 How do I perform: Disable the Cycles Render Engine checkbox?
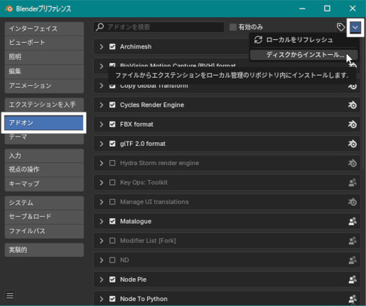(x=112, y=105)
